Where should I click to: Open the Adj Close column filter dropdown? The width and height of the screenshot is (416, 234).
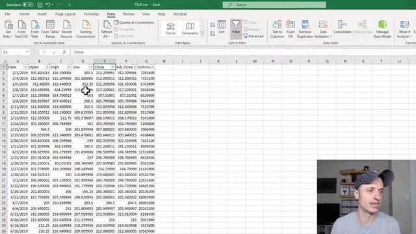(x=135, y=67)
